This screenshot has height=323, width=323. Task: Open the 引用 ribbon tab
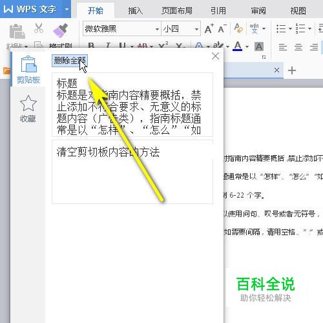pos(218,10)
